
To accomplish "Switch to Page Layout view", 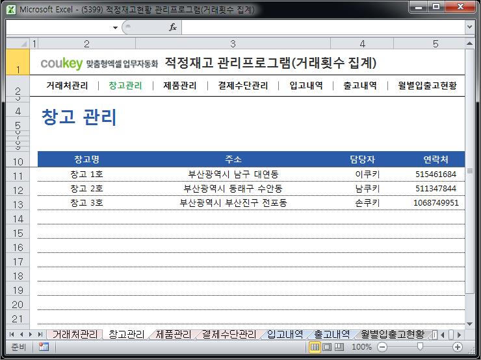I will tap(327, 347).
